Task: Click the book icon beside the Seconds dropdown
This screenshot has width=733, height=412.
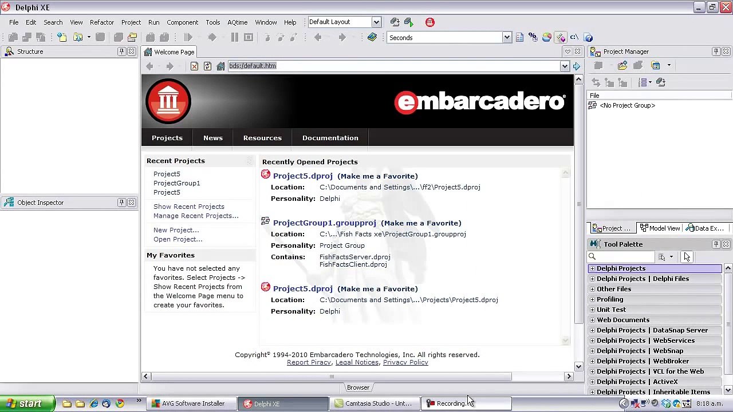Action: pos(372,37)
